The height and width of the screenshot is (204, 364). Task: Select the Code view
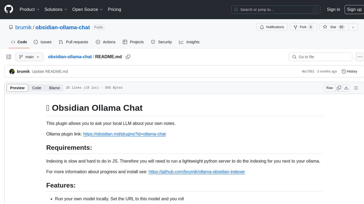point(37,88)
